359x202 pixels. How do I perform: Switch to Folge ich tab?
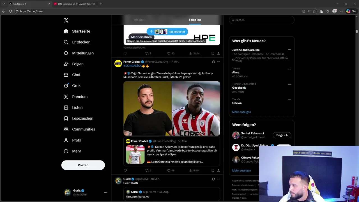[x=195, y=20]
